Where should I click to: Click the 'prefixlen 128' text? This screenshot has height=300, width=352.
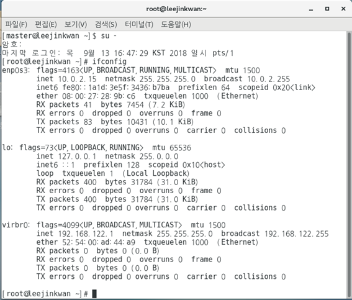112,165
